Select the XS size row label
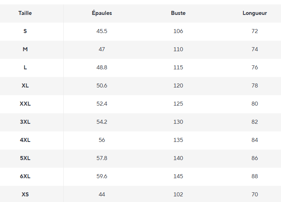 [25, 194]
